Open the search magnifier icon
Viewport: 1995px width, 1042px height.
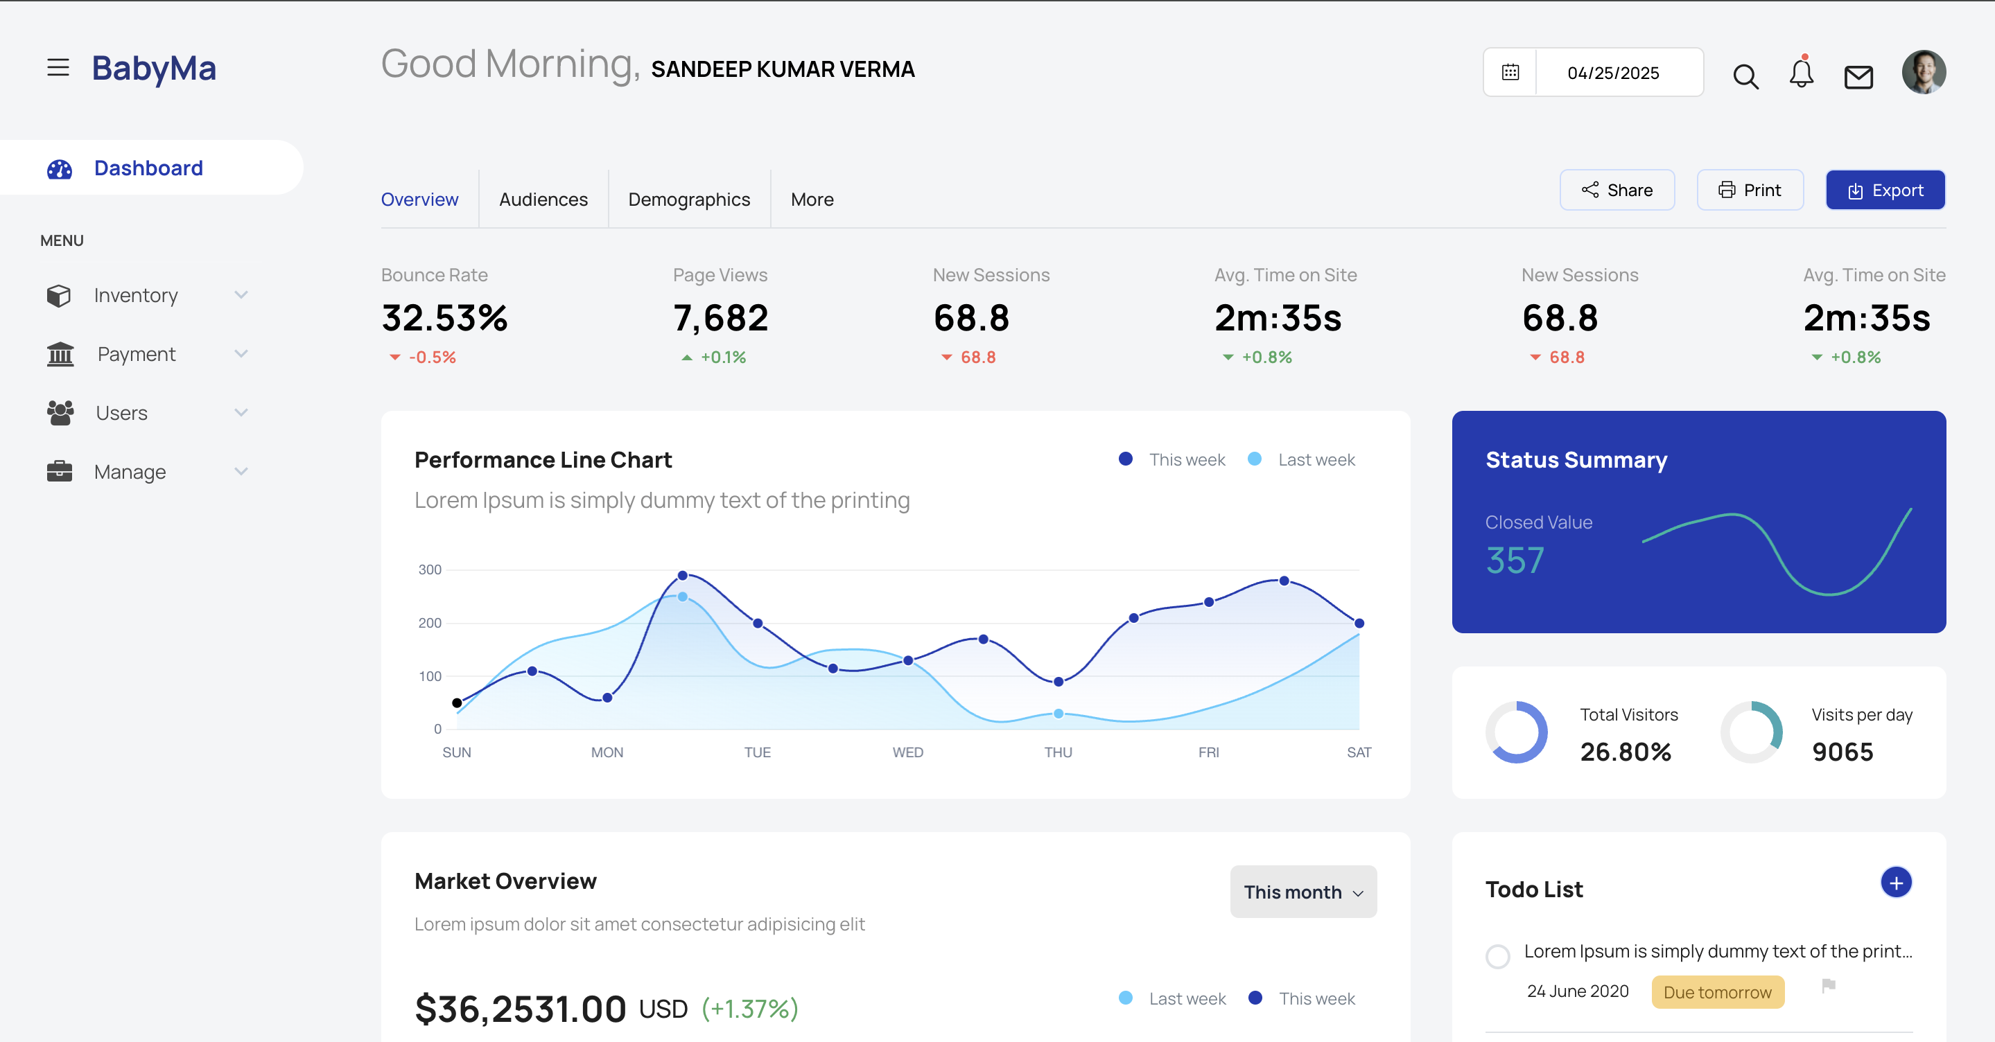pos(1745,77)
